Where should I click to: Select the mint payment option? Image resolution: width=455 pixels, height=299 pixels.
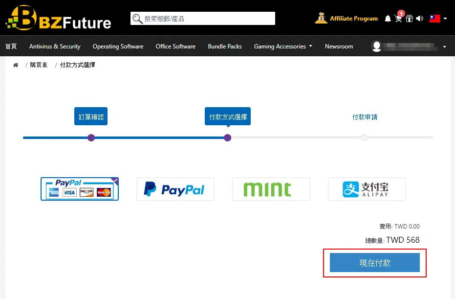tap(271, 189)
